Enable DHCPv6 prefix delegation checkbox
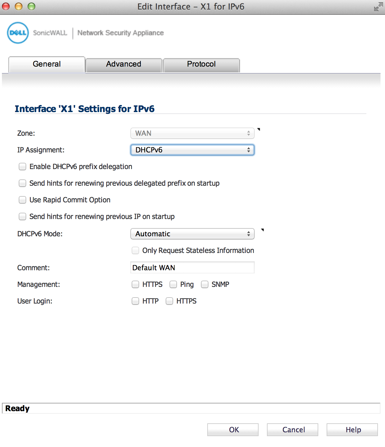This screenshot has height=447, width=385. pyautogui.click(x=22, y=167)
